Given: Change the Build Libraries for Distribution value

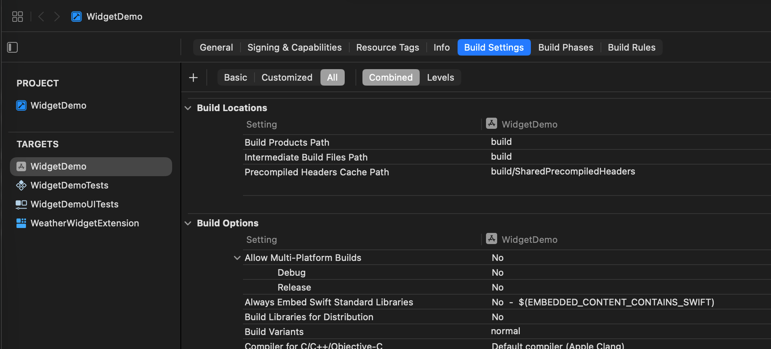Looking at the screenshot, I should [498, 317].
